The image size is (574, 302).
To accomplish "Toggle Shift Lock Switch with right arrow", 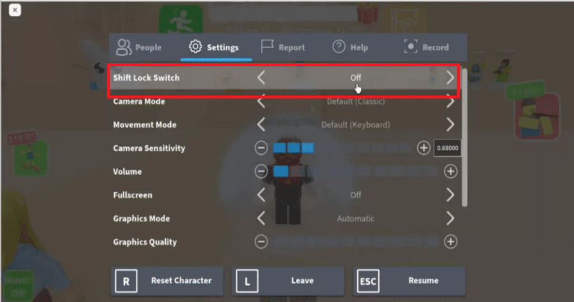I will point(450,78).
